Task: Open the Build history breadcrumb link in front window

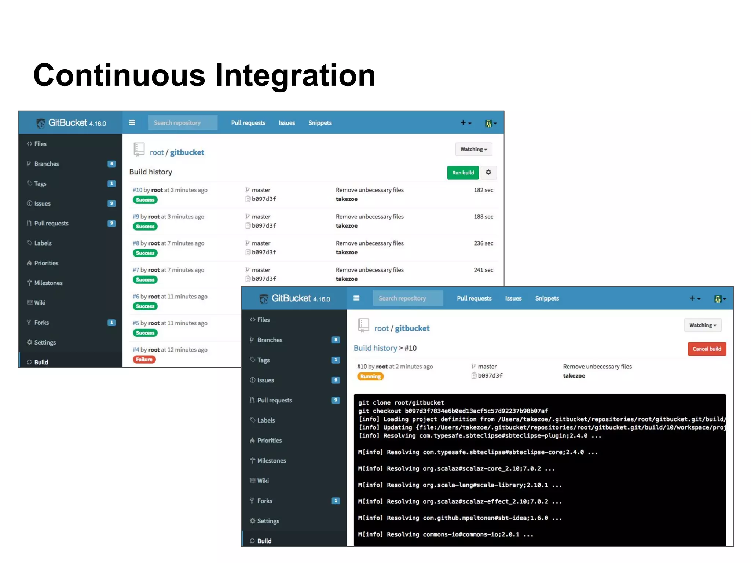Action: point(375,348)
